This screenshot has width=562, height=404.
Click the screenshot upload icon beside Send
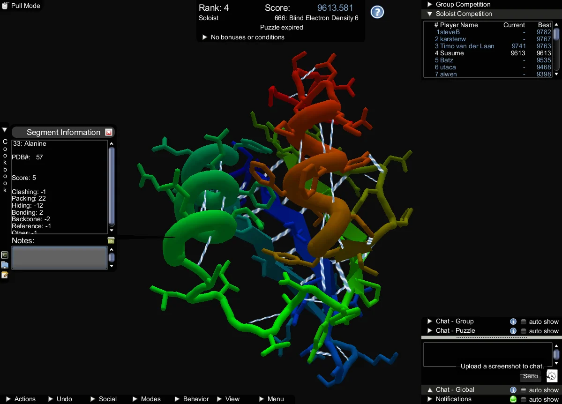point(552,376)
